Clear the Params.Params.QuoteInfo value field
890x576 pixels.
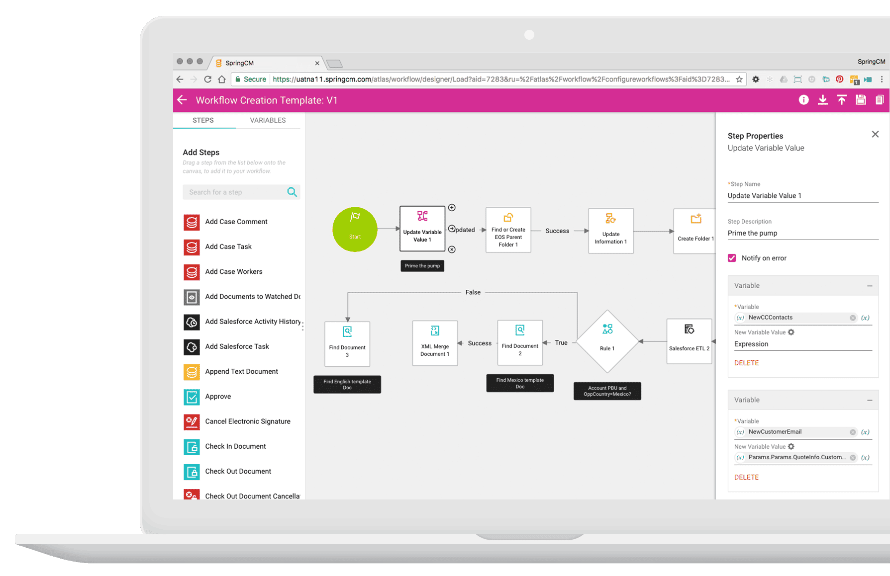pyautogui.click(x=853, y=457)
